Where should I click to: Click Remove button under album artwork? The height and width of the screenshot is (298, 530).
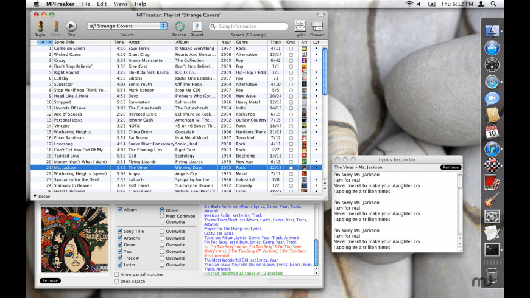pyautogui.click(x=50, y=280)
